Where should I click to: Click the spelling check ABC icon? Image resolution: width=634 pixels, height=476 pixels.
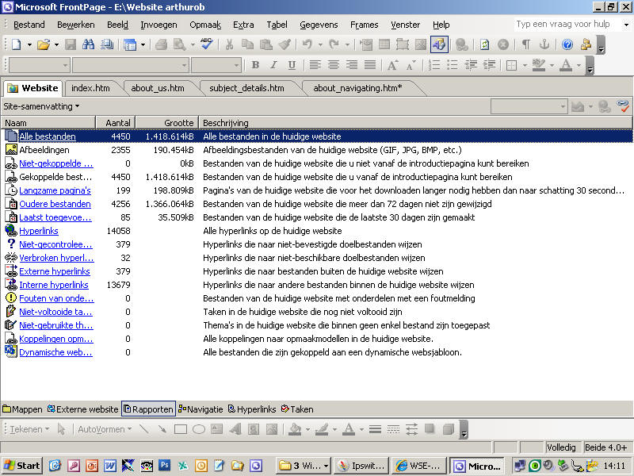coord(206,44)
